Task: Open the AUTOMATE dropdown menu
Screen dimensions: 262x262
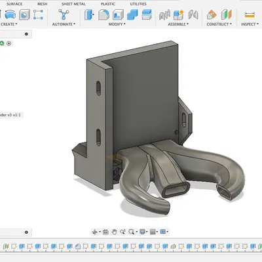Action: tap(64, 24)
